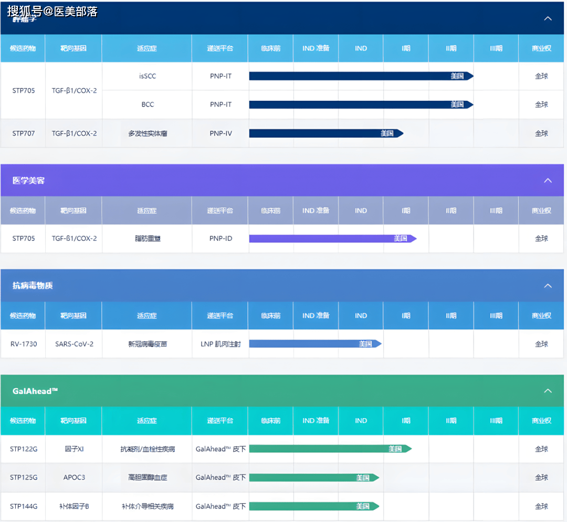Select 全球 in the RV-1730 row

[x=541, y=344]
